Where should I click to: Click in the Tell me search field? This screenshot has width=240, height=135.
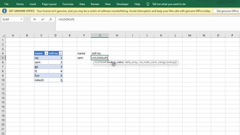pos(169,4)
